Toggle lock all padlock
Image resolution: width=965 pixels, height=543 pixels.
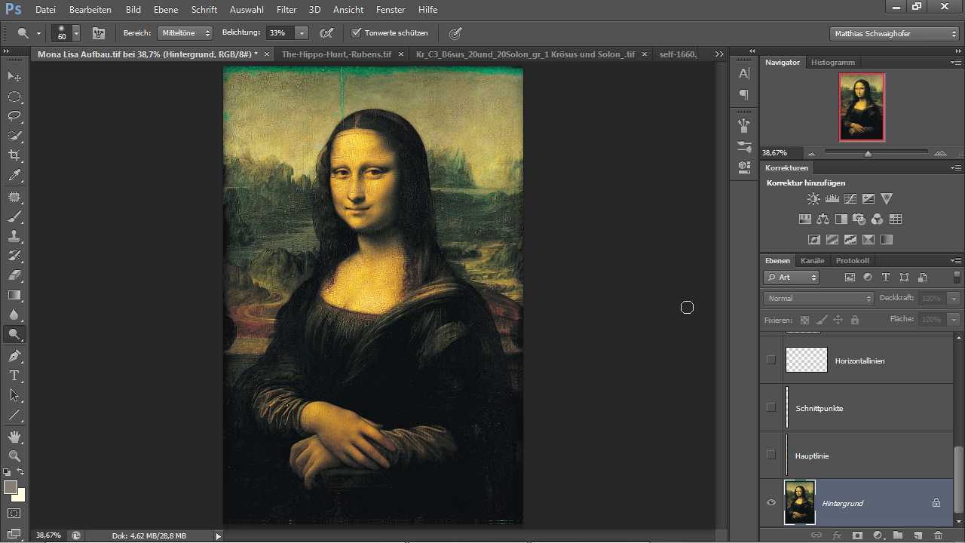(855, 320)
